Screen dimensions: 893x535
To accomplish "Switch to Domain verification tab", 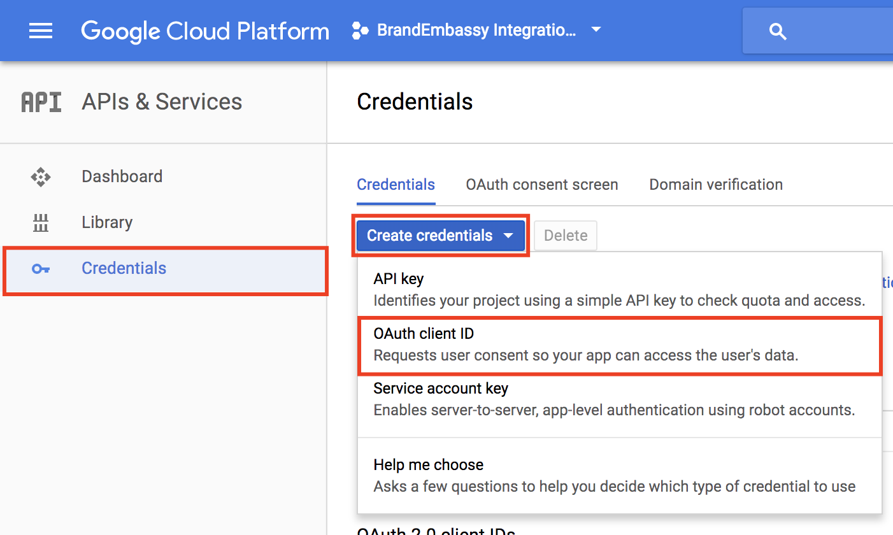I will tap(716, 185).
